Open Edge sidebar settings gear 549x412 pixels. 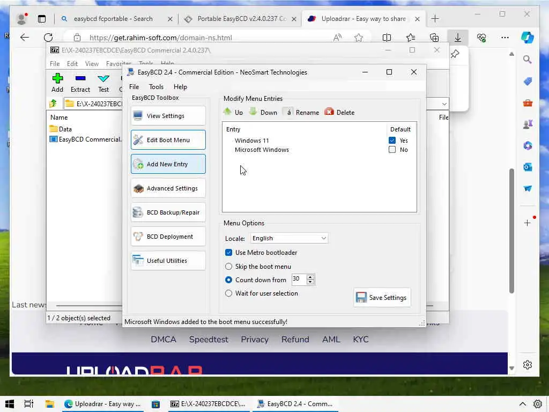(x=528, y=365)
